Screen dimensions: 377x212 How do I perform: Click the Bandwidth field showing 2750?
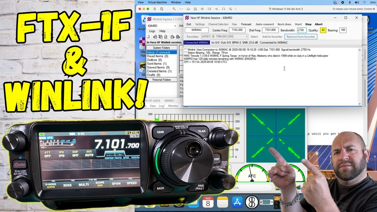[x=302, y=30]
